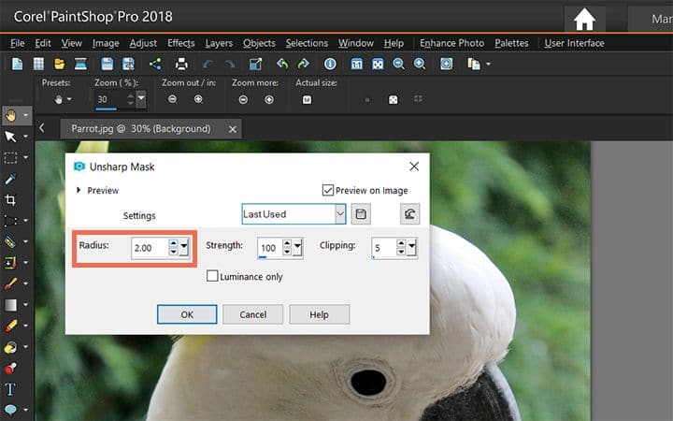Click the Strength input field

269,248
